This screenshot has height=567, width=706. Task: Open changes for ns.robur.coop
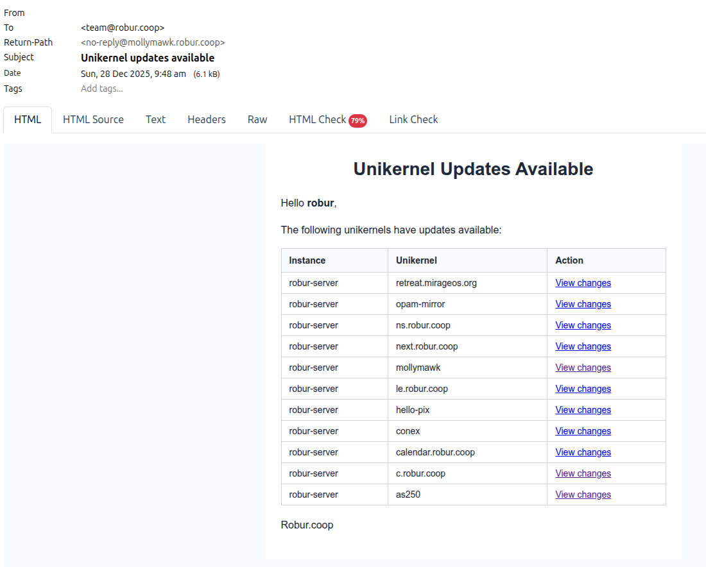[x=583, y=325]
